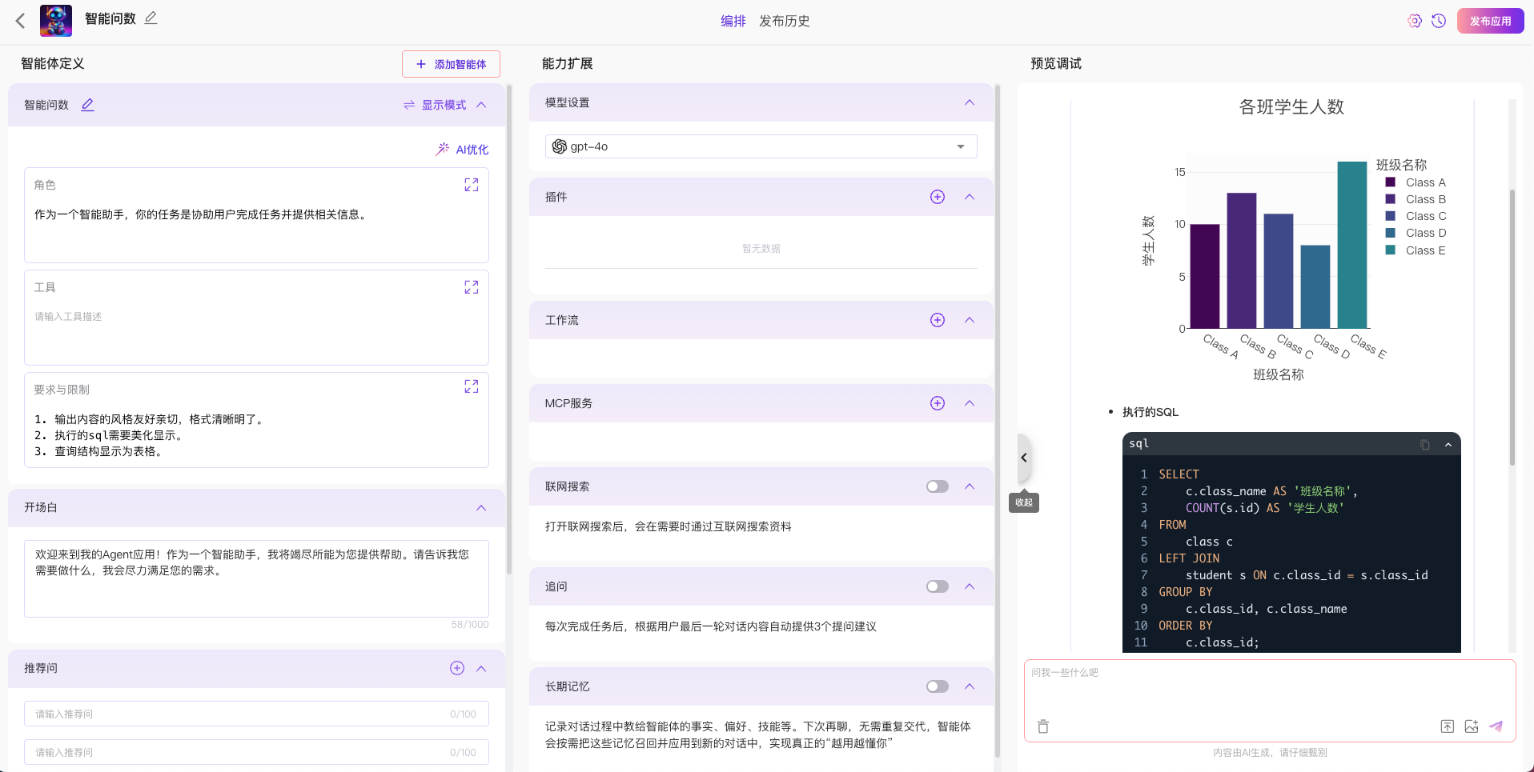
Task: Open settings gear icon in the header
Action: point(1415,21)
